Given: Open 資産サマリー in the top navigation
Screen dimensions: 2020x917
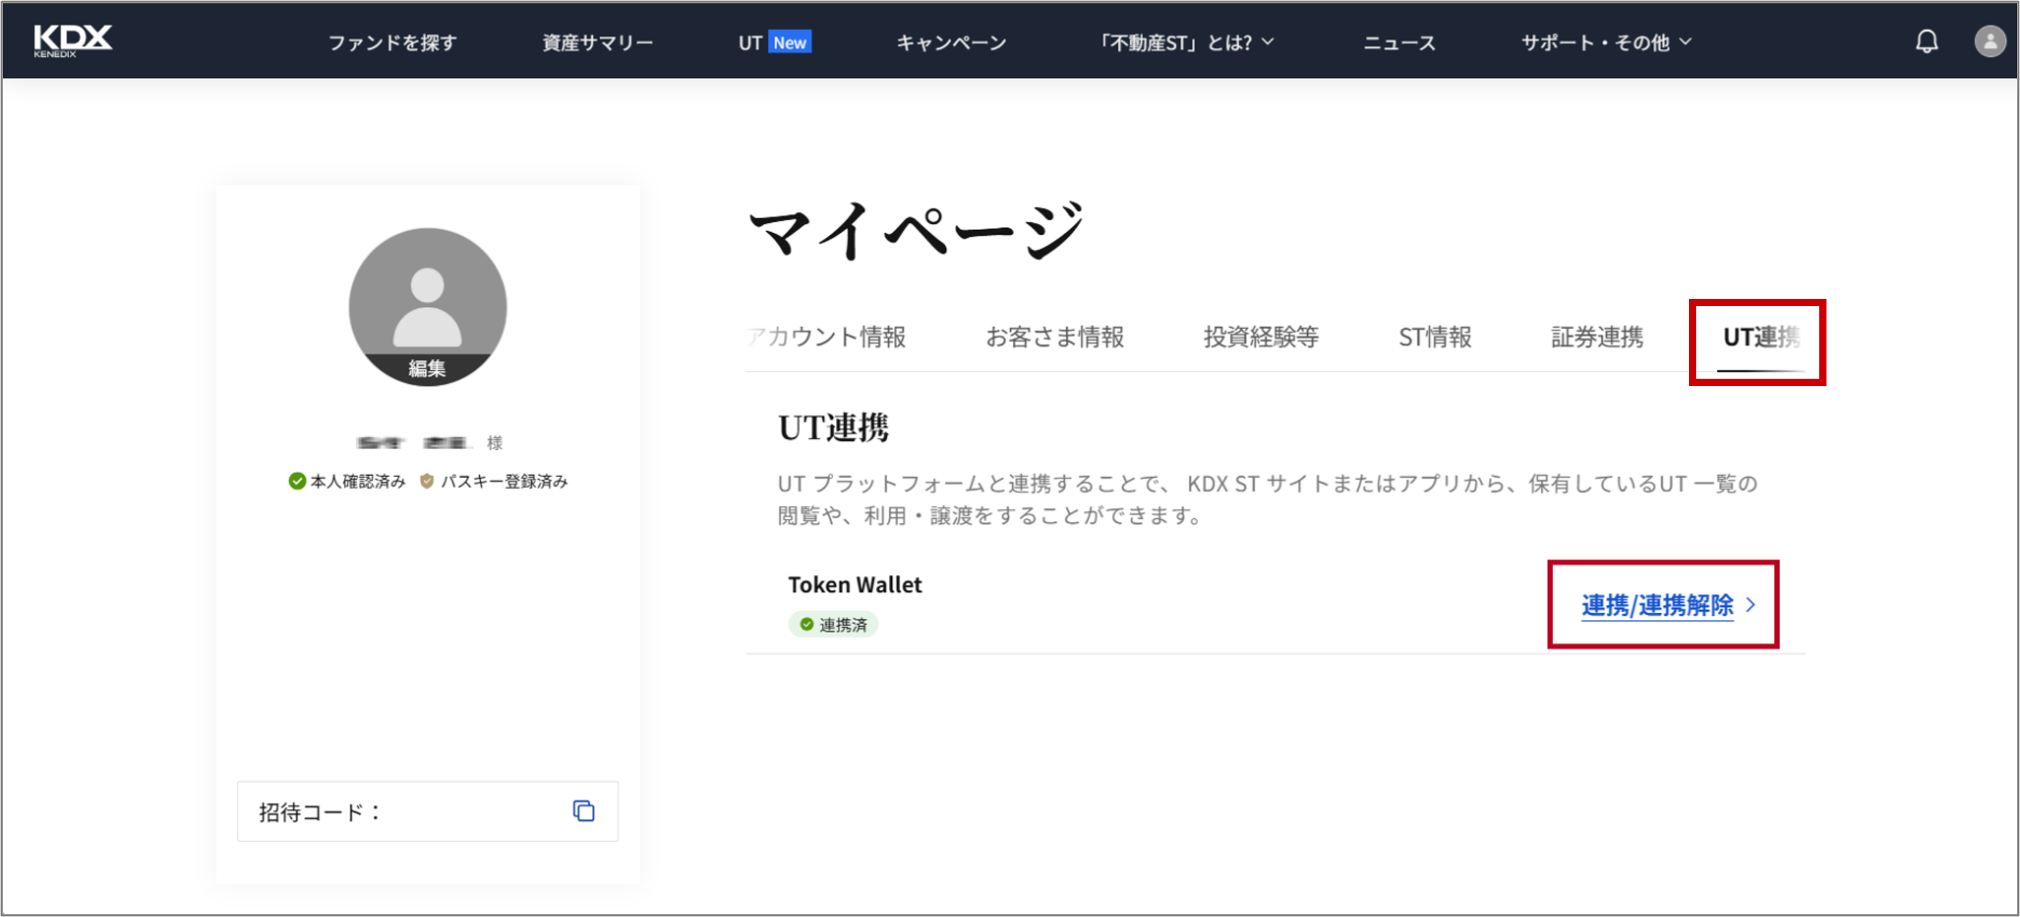Looking at the screenshot, I should pyautogui.click(x=598, y=42).
